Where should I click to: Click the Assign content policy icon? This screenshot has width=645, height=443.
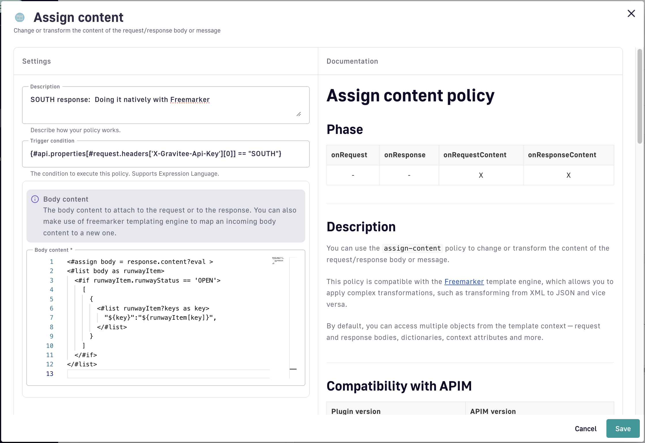click(x=20, y=18)
